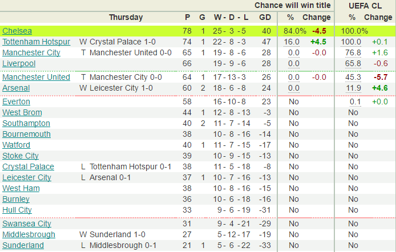Open the Bournemouth team page
396x252 pixels.
coord(26,134)
